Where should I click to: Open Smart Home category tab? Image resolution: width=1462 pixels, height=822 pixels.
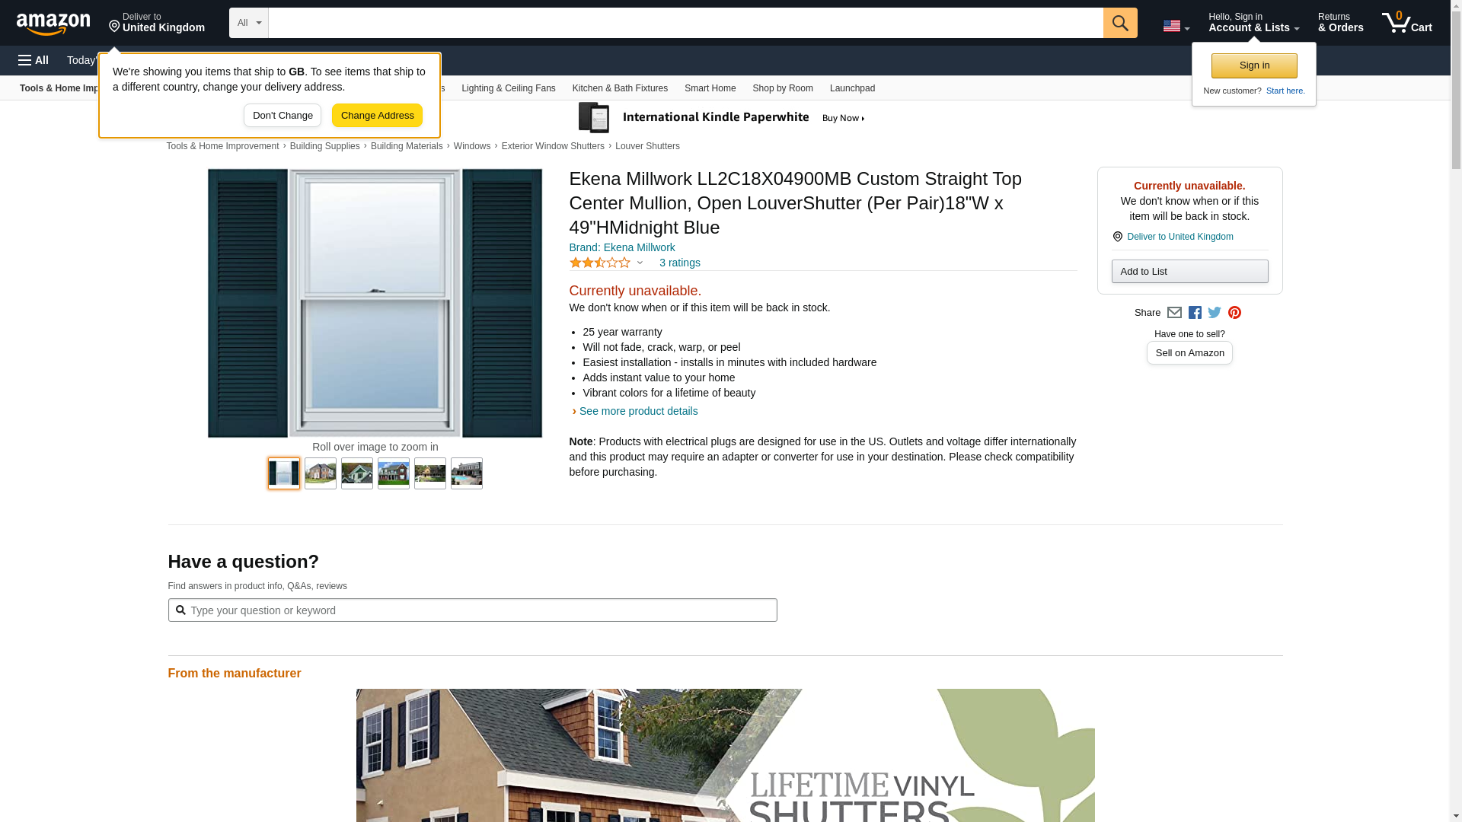coord(710,88)
